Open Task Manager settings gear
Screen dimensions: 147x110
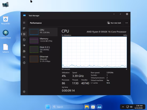pyautogui.click(x=24, y=92)
